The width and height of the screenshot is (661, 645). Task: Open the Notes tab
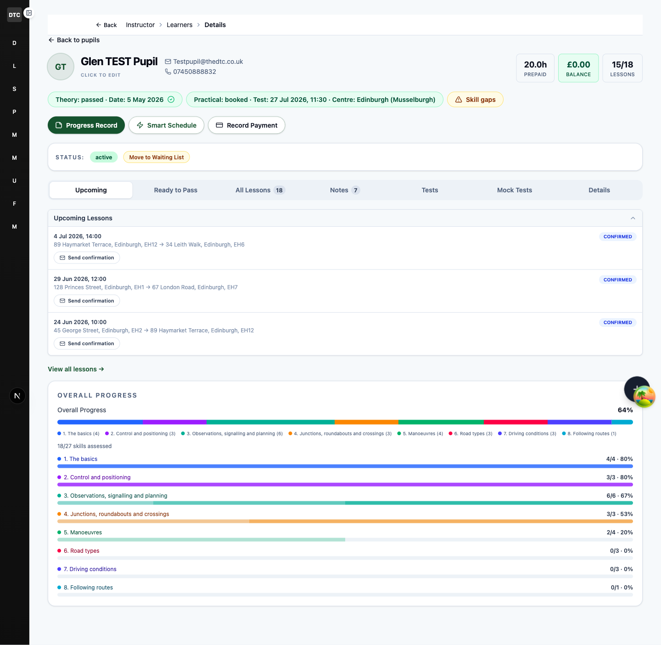point(345,190)
